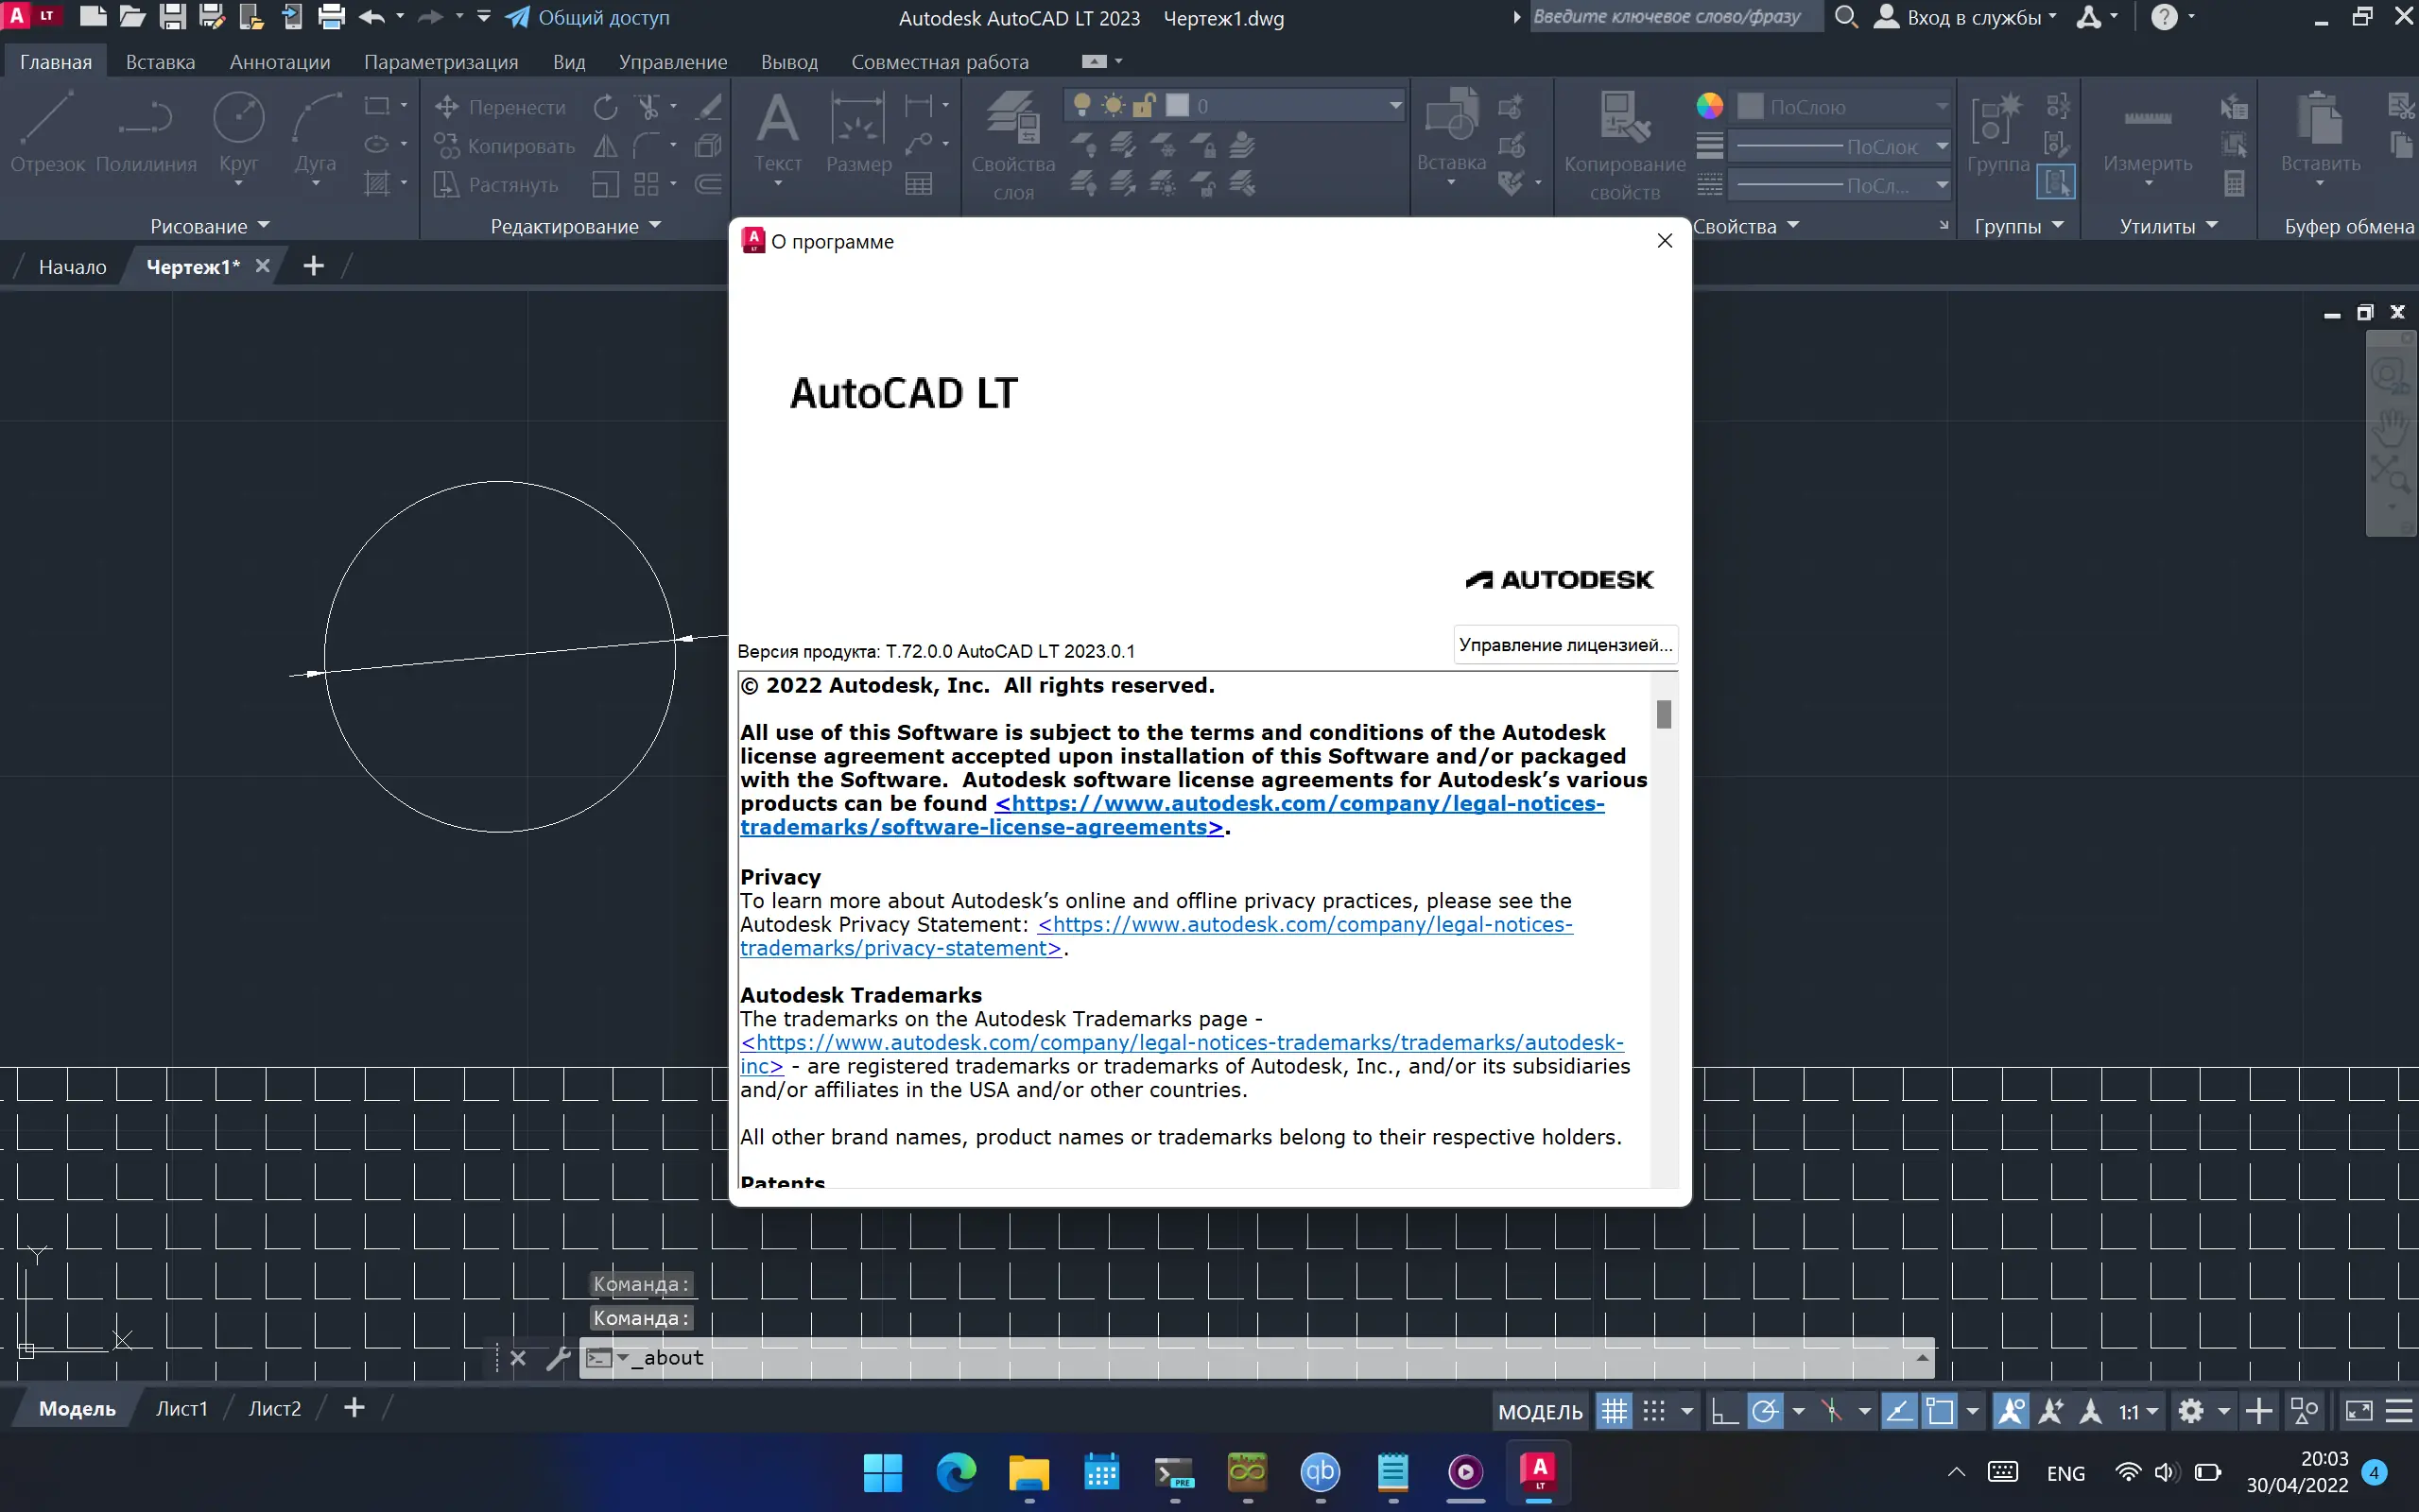
Task: Click the layer color swatch
Action: (x=1178, y=105)
